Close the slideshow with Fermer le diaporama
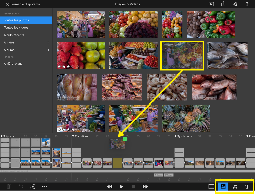 point(23,4)
